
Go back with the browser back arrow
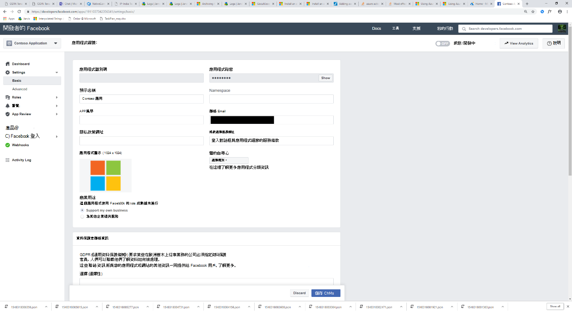[x=5, y=12]
